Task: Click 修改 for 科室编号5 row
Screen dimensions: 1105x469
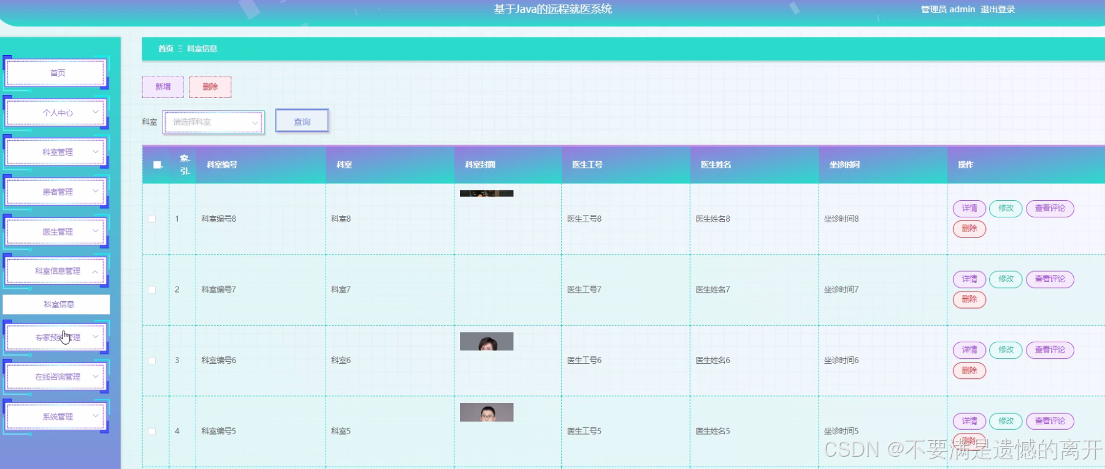Action: click(x=1006, y=421)
